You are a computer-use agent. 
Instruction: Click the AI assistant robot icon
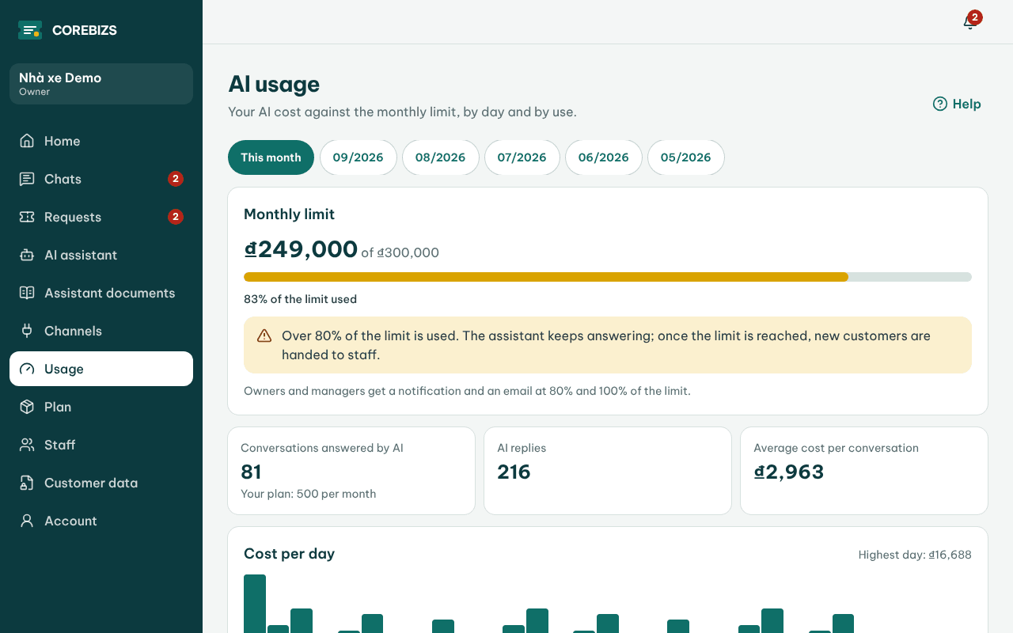27,255
